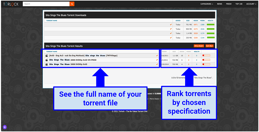The image size is (259, 132).
Task: Open the Account dropdown menu
Action: click(251, 4)
